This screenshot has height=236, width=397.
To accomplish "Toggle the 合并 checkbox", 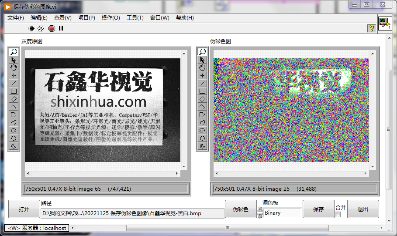I will pos(338,215).
